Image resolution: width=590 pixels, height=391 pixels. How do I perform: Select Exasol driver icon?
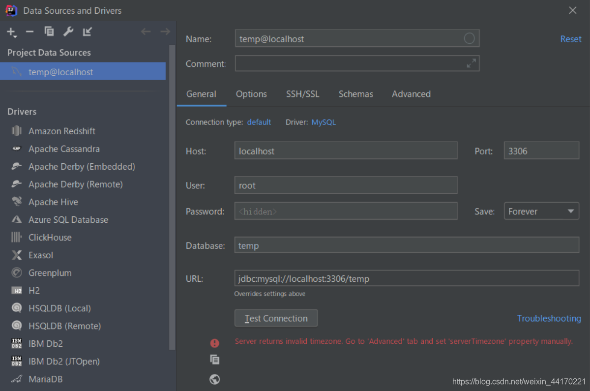(17, 255)
